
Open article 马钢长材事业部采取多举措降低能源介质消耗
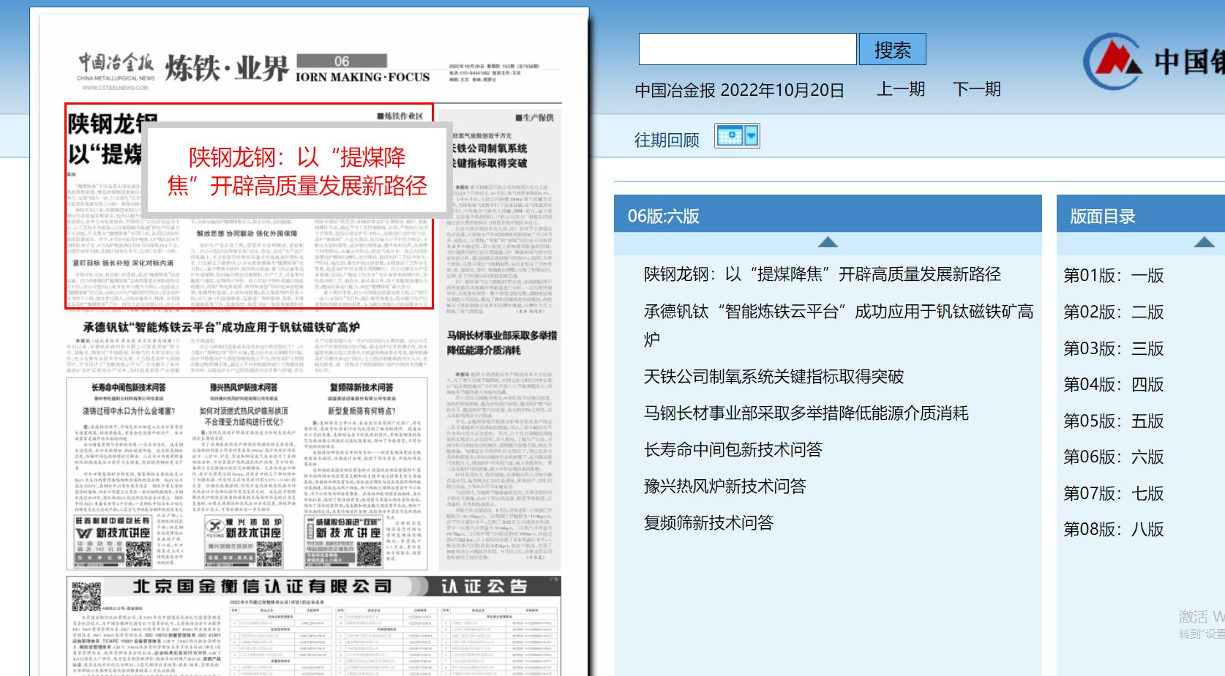pyautogui.click(x=806, y=413)
